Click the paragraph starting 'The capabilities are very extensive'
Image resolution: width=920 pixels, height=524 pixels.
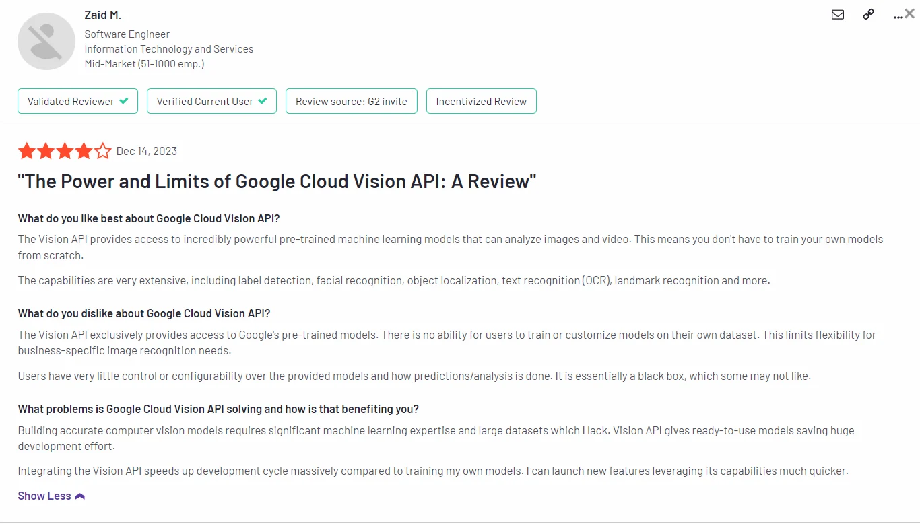coord(394,280)
